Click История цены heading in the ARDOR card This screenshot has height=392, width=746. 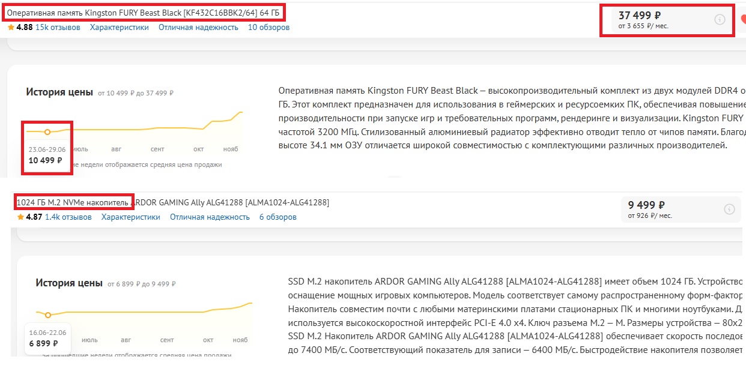click(69, 283)
